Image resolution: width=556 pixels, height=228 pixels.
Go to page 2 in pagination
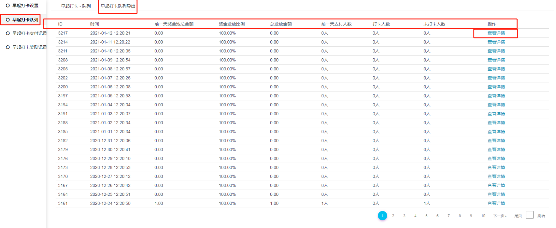point(393,216)
